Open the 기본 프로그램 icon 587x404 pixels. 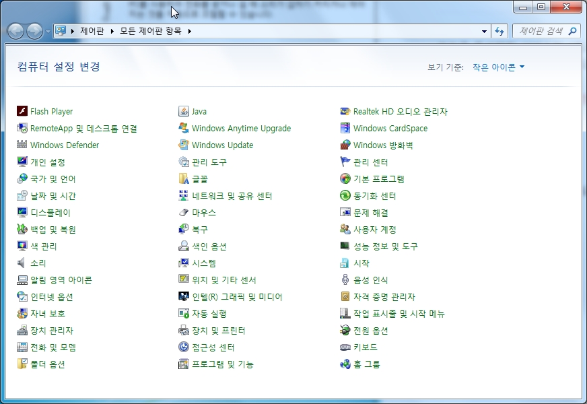[345, 178]
